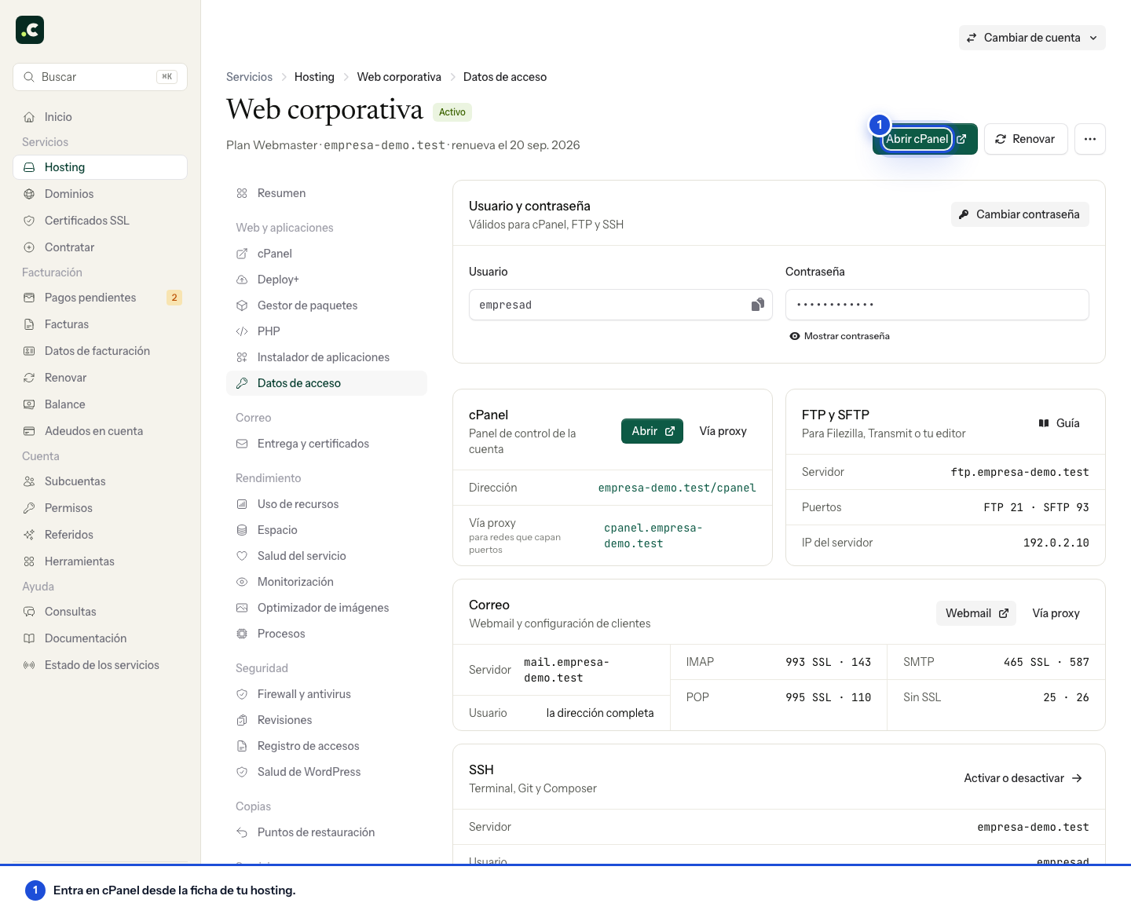Click the Usuario field containing empresad

pos(620,305)
